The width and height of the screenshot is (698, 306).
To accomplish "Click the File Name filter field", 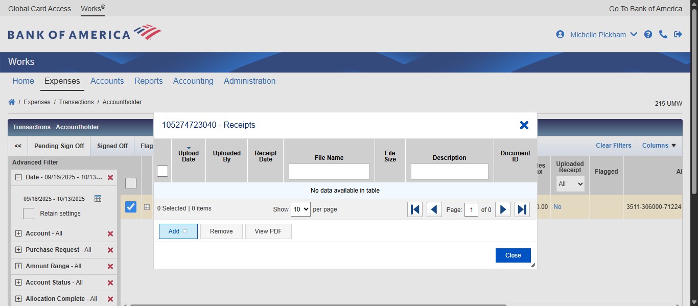I will 329,172.
